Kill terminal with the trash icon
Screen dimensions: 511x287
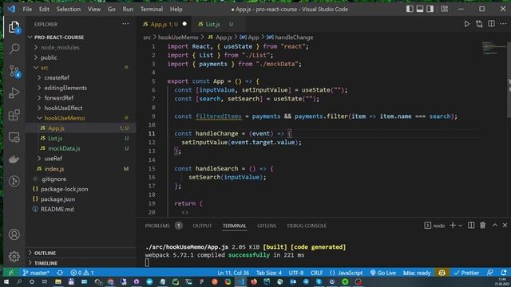[482, 225]
